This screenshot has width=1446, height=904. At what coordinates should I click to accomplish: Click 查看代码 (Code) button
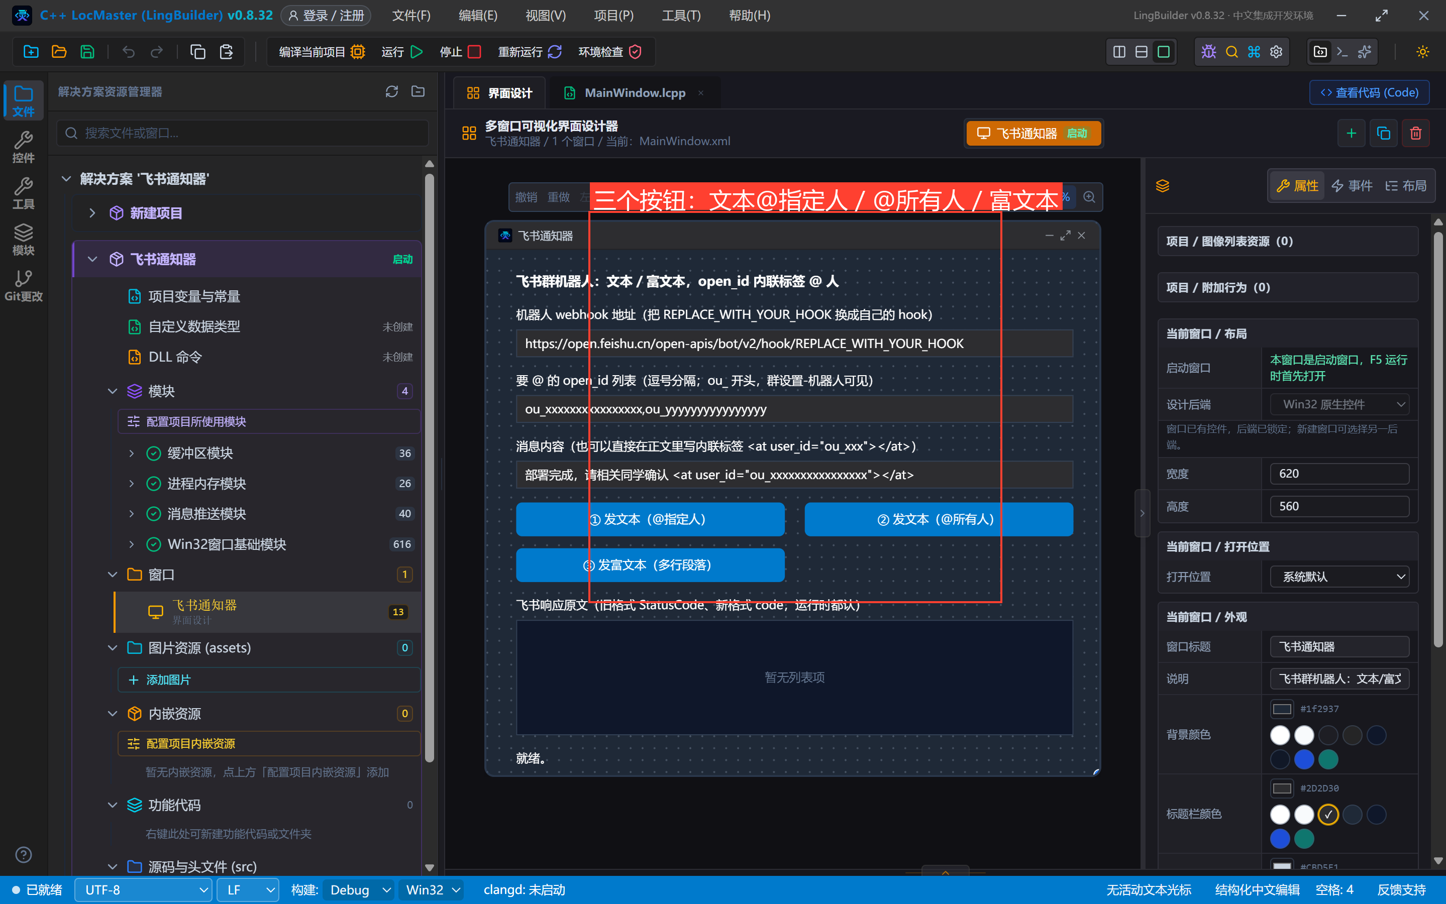[1369, 92]
